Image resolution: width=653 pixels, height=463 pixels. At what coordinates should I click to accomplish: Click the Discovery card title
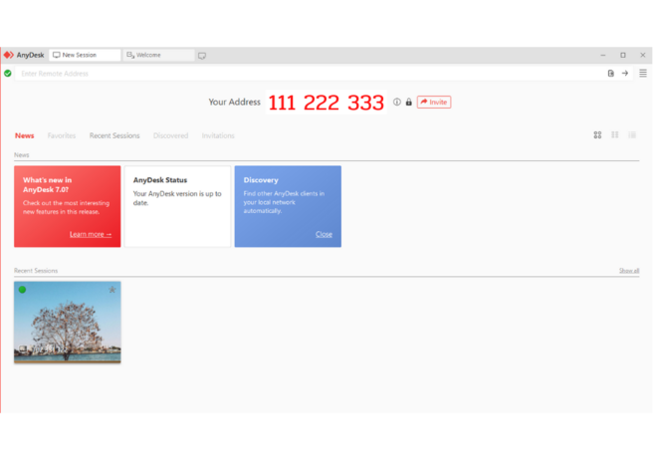[x=261, y=180]
